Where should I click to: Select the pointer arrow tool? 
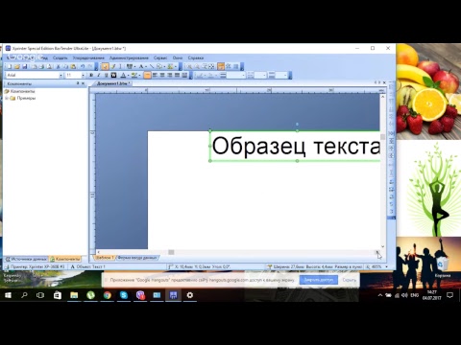(105, 66)
